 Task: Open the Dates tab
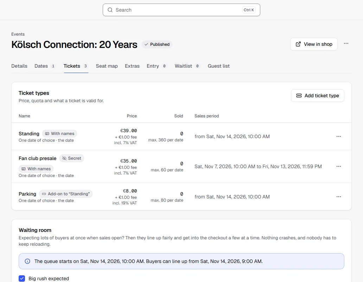[45, 66]
